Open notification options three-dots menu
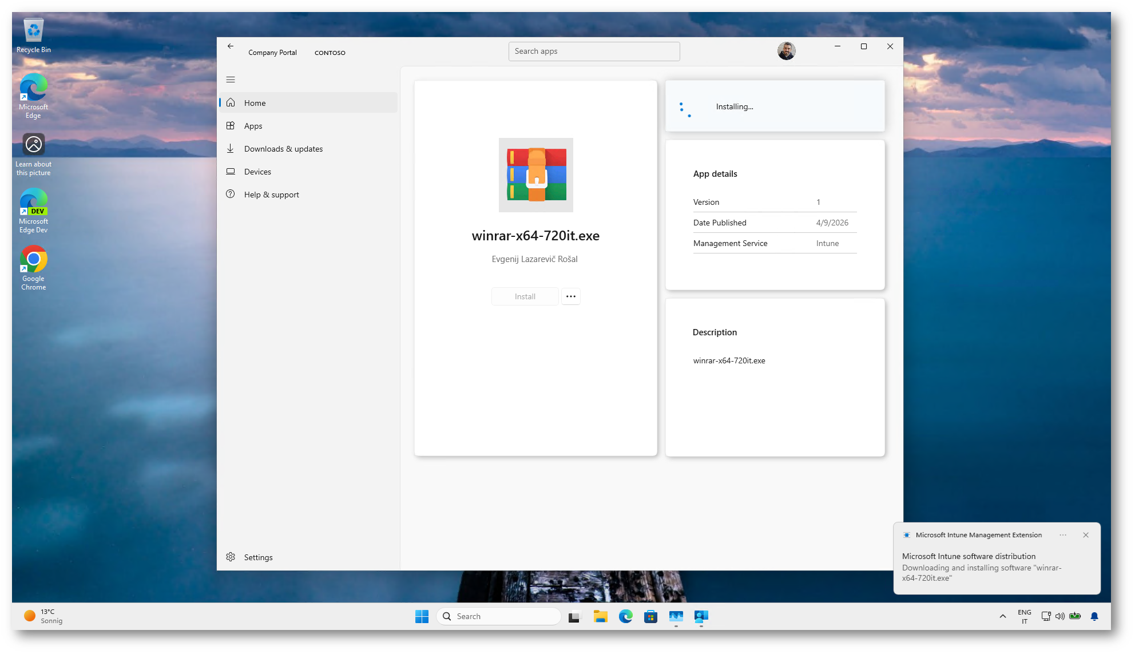Viewport: 1135px width, 654px height. click(1062, 535)
